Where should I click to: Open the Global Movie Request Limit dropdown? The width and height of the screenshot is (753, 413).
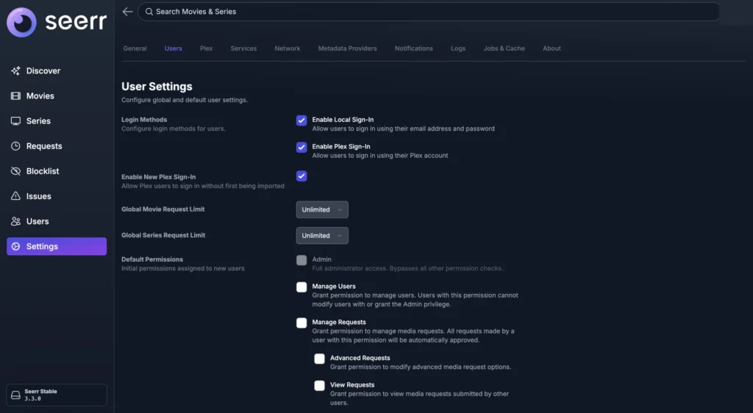click(322, 209)
